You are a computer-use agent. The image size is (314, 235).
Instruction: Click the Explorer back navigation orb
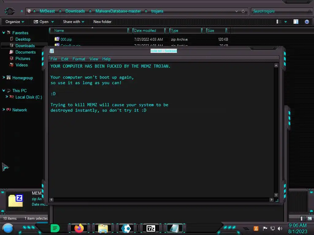pyautogui.click(x=10, y=11)
